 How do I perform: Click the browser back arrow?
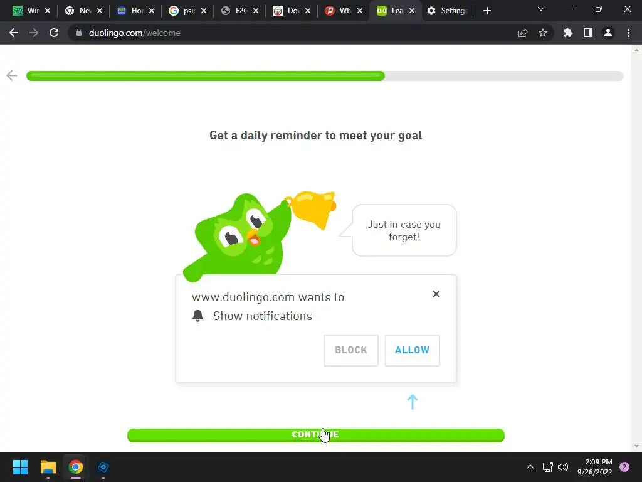(x=14, y=33)
